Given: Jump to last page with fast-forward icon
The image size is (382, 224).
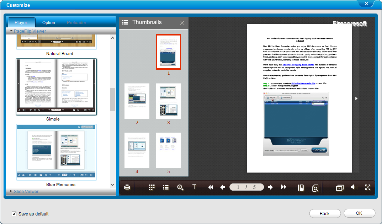Looking at the screenshot, I should (x=283, y=187).
